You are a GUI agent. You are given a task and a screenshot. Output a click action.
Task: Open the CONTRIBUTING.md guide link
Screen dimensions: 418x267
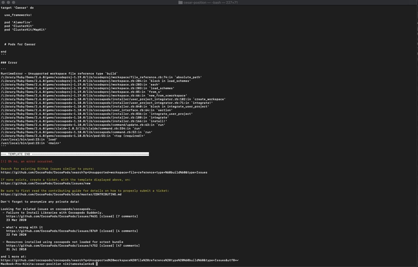click(61, 194)
